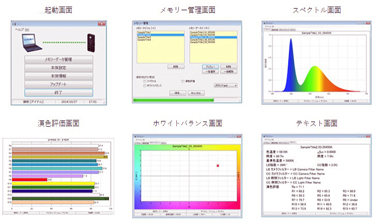Click 終了 to exit the application
This screenshot has height=222, width=385.
[x=58, y=93]
